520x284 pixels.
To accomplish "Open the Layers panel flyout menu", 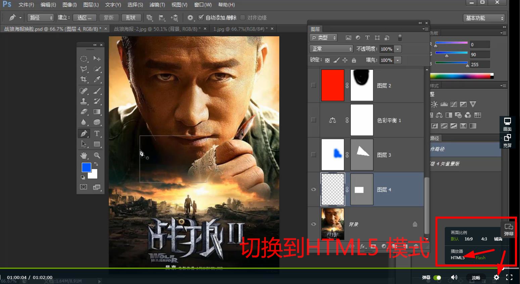I will click(x=425, y=29).
